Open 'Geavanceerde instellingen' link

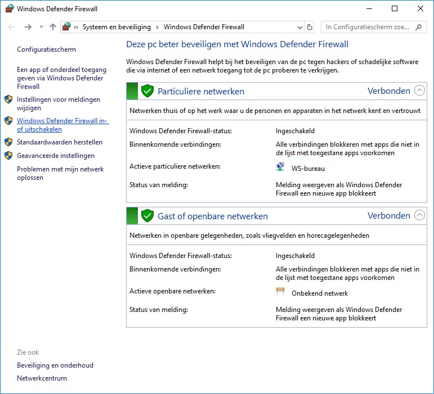pos(56,156)
